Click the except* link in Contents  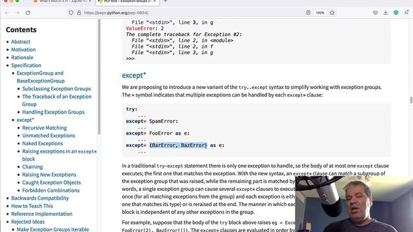coord(25,120)
